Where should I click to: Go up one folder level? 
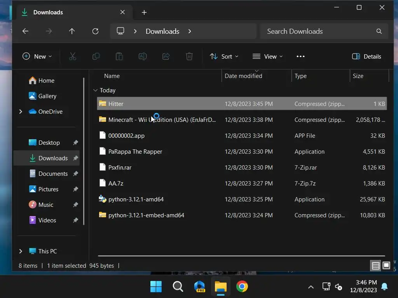click(x=72, y=31)
